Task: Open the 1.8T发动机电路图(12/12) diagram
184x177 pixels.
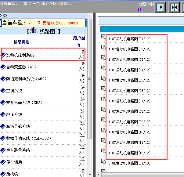Action: pos(129,153)
